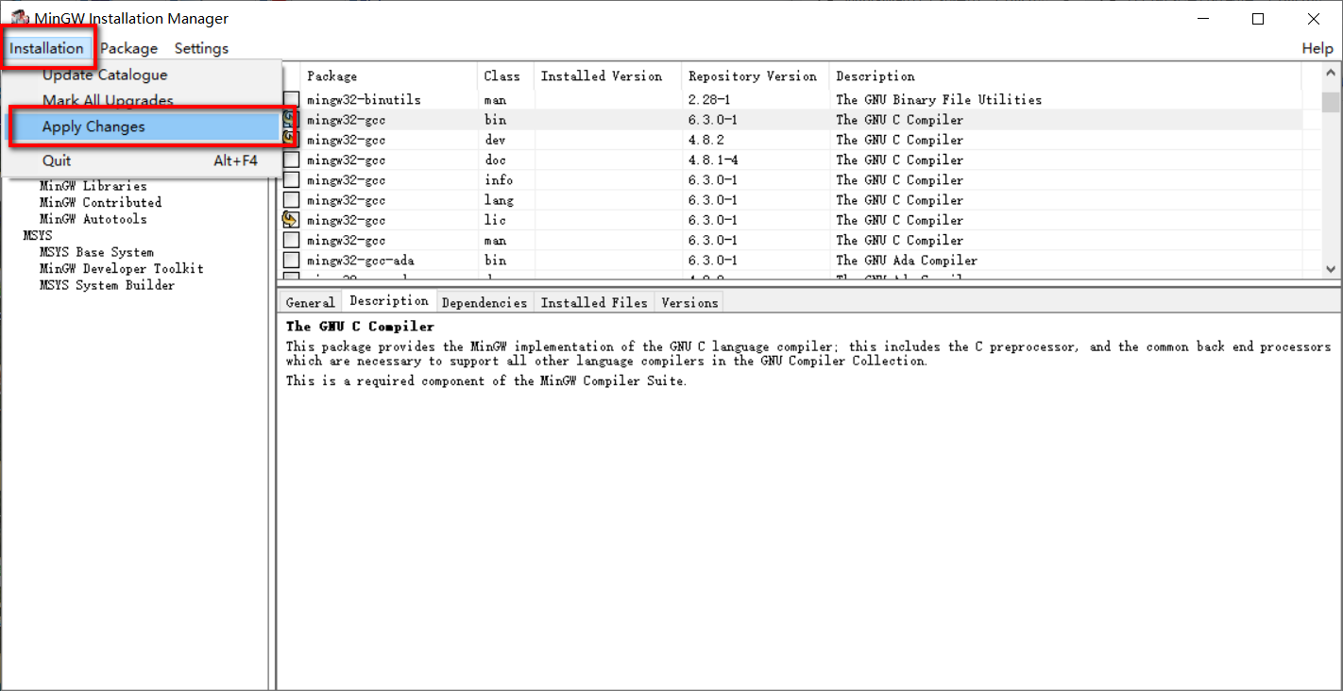Tick the mingw32-gcc lang checkbox
1343x691 pixels.
pyautogui.click(x=291, y=200)
